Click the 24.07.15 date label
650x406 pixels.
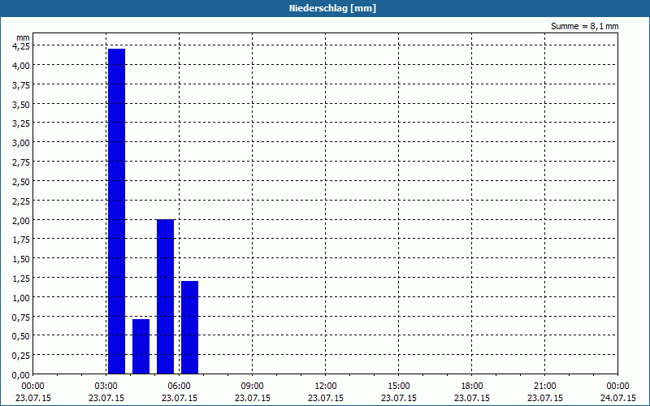[x=618, y=398]
